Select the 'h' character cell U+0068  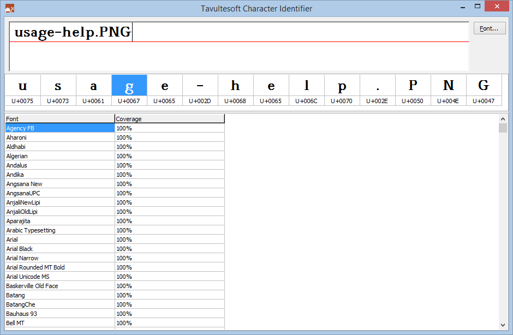pos(236,90)
